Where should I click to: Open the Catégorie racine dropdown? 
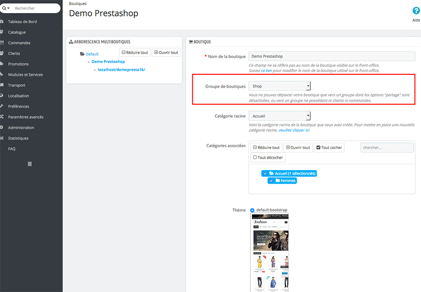[279, 116]
